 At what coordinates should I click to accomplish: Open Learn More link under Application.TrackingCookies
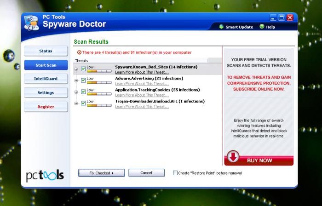tap(142, 95)
